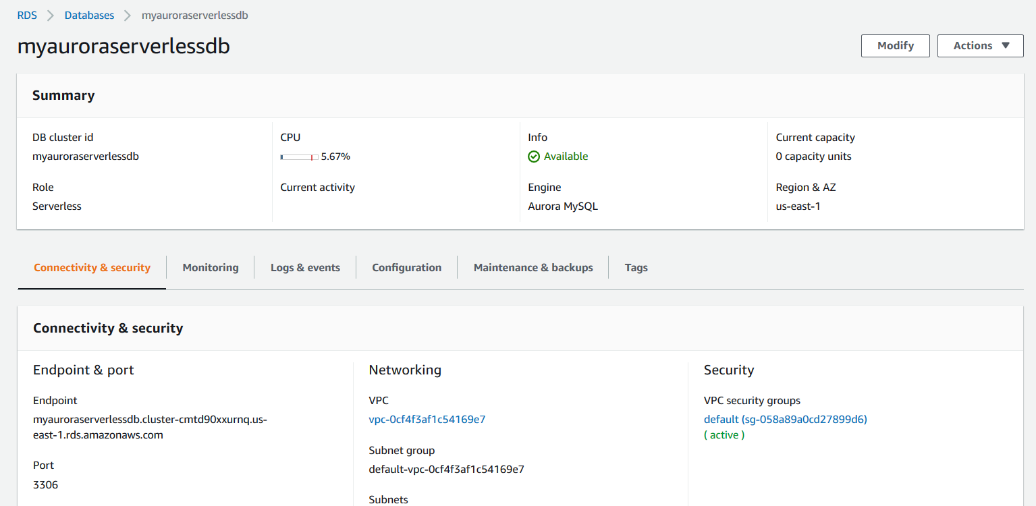1036x506 pixels.
Task: Click the breadcrumb chevron after Databases
Action: (x=128, y=16)
